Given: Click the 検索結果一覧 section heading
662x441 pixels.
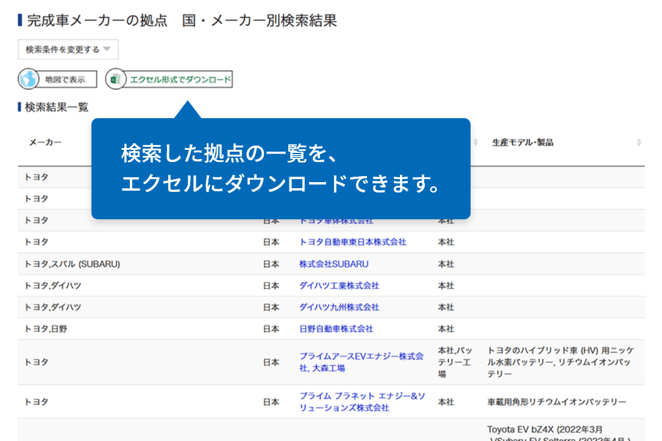Looking at the screenshot, I should point(57,107).
